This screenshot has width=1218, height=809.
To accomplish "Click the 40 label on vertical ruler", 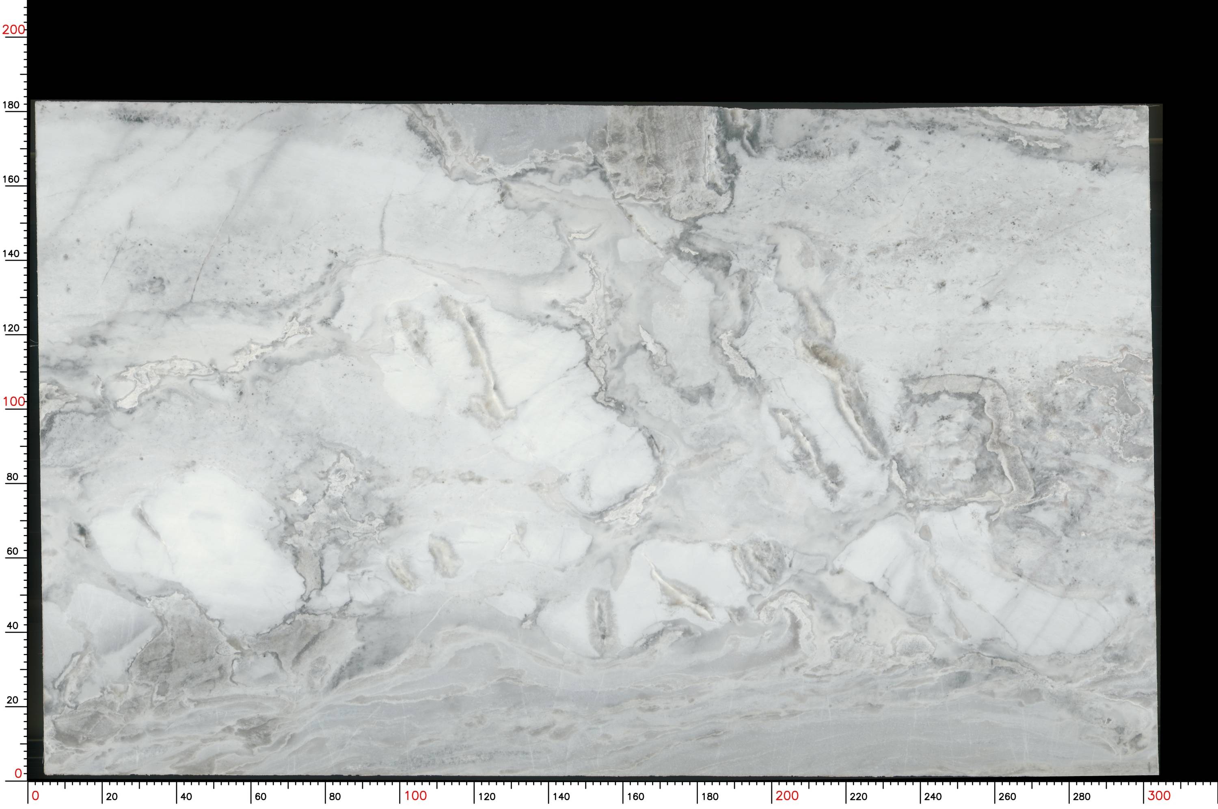I will coord(12,626).
